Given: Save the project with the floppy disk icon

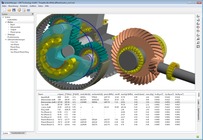Looking at the screenshot, I should [x=14, y=10].
